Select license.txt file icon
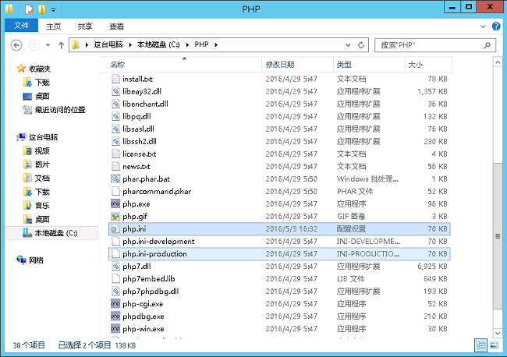The width and height of the screenshot is (507, 357). pyautogui.click(x=115, y=154)
